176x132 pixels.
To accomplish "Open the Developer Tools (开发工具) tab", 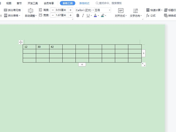I will (x=33, y=3).
